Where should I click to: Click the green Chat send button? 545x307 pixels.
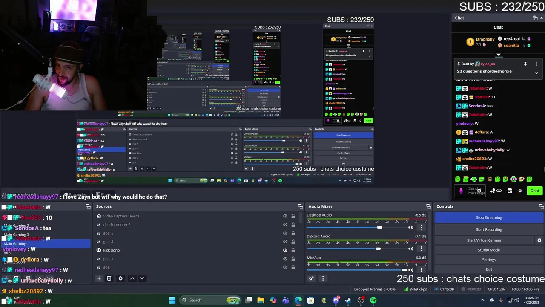[x=534, y=191]
